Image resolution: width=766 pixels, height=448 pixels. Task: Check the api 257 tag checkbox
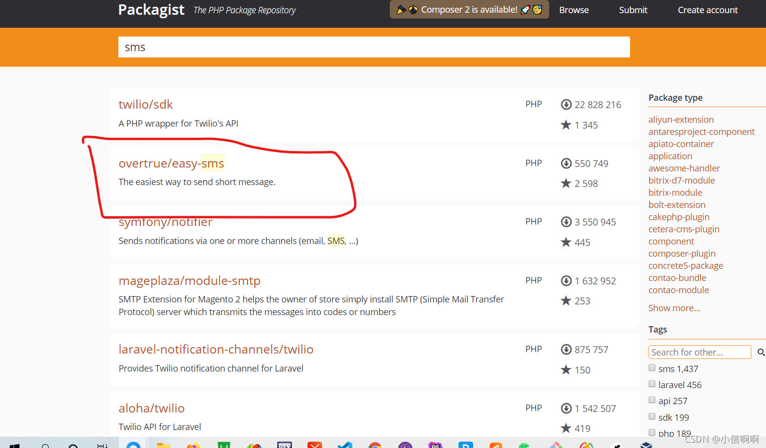point(652,400)
